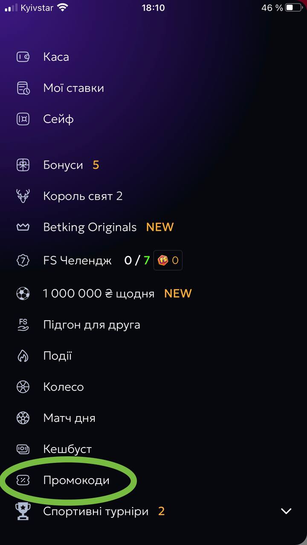The width and height of the screenshot is (307, 545).
Task: Tap the crown icon for Betking Originals
Action: pos(23,227)
